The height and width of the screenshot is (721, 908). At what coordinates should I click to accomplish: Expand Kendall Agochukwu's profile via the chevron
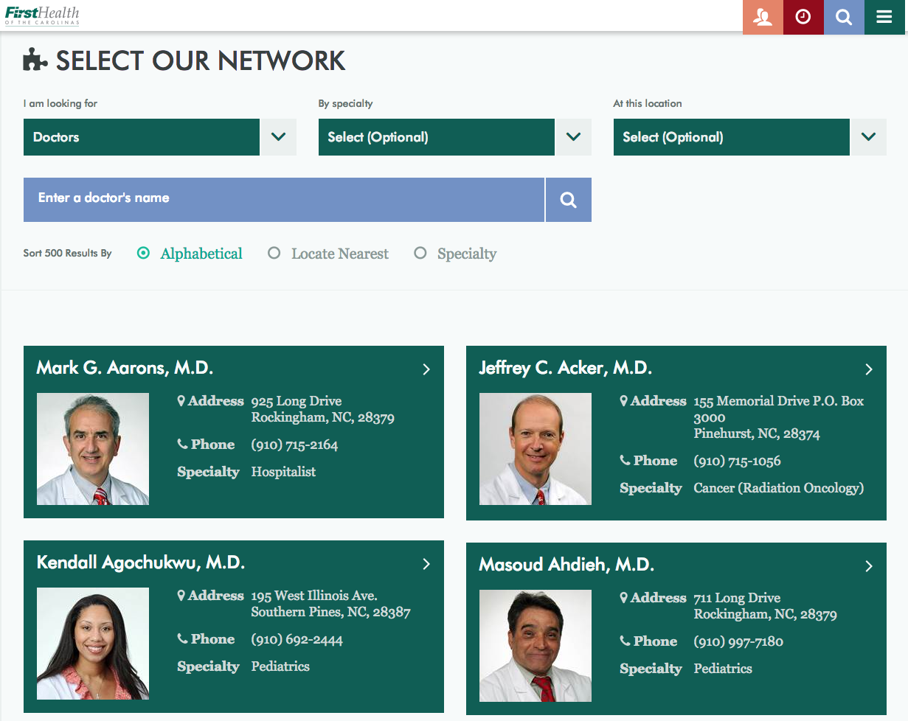(x=426, y=563)
